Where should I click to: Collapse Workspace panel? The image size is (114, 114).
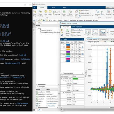coord(37,87)
